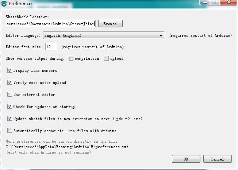Open the preferences.txt file path link
238x170 pixels.
[67, 147]
